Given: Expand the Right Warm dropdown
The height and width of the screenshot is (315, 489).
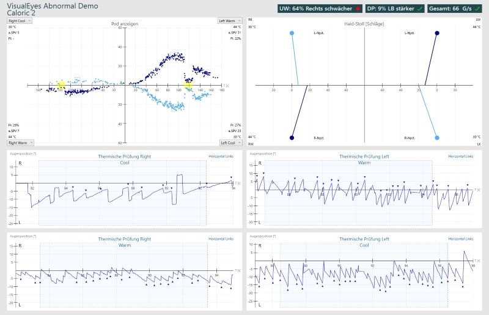Looking at the screenshot, I should click(x=20, y=142).
